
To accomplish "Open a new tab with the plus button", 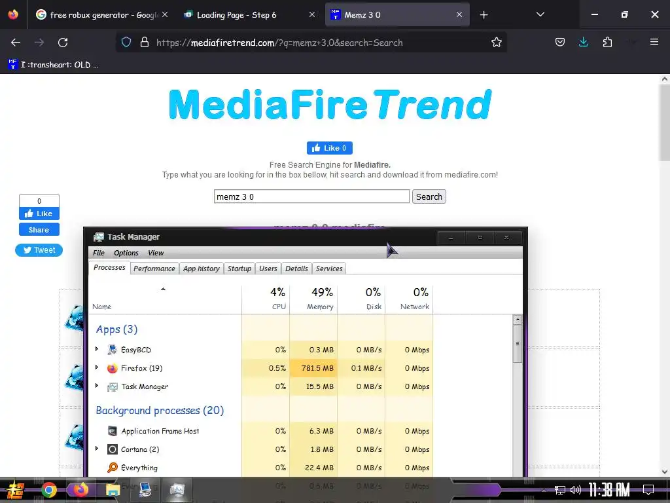I will pos(484,15).
